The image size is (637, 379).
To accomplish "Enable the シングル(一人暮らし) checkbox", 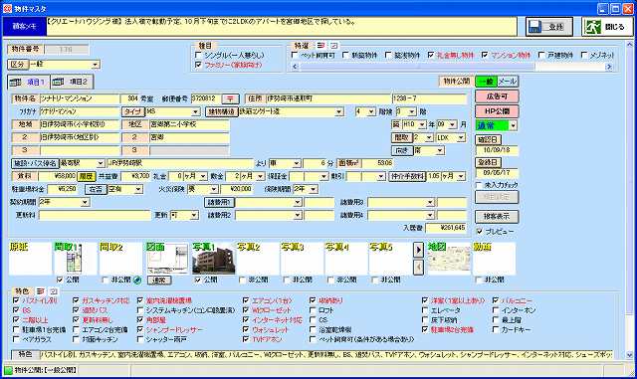I will click(198, 55).
